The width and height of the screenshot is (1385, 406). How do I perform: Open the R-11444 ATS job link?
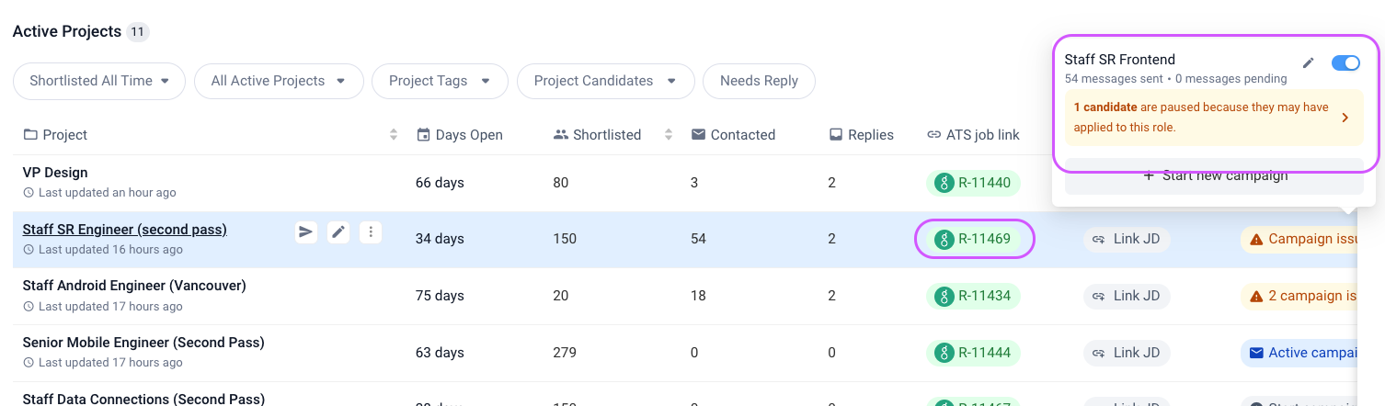[974, 353]
